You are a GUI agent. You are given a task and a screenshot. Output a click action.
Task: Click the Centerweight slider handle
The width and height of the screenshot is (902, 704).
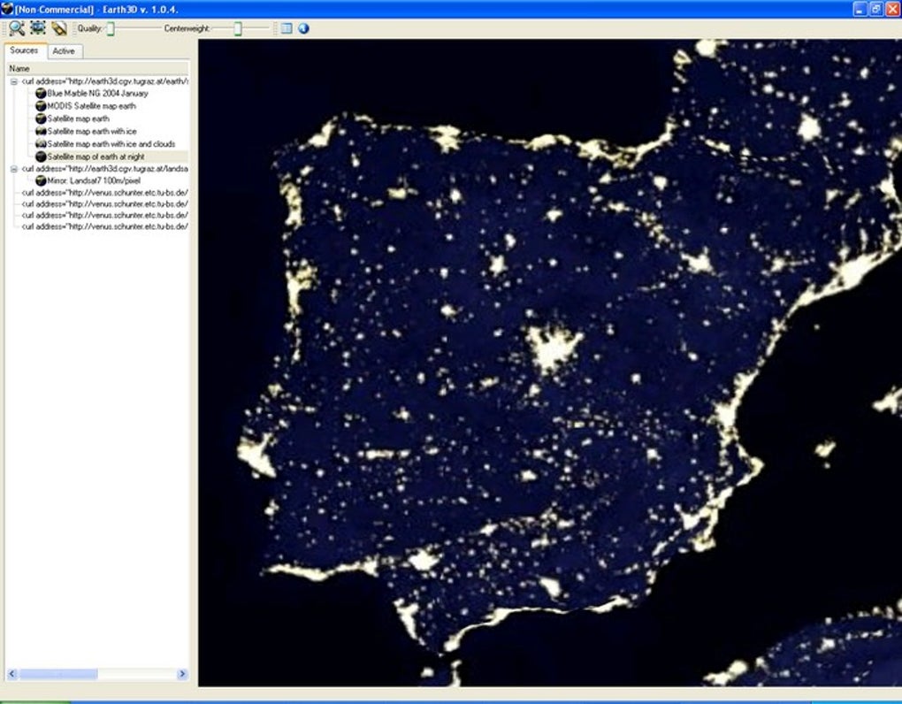point(238,28)
